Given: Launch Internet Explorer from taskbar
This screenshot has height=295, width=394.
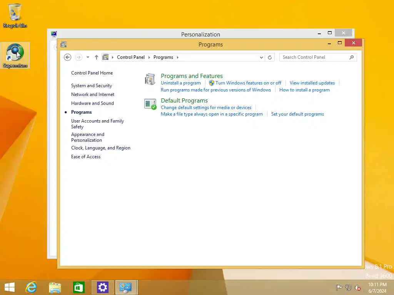Looking at the screenshot, I should coord(31,287).
